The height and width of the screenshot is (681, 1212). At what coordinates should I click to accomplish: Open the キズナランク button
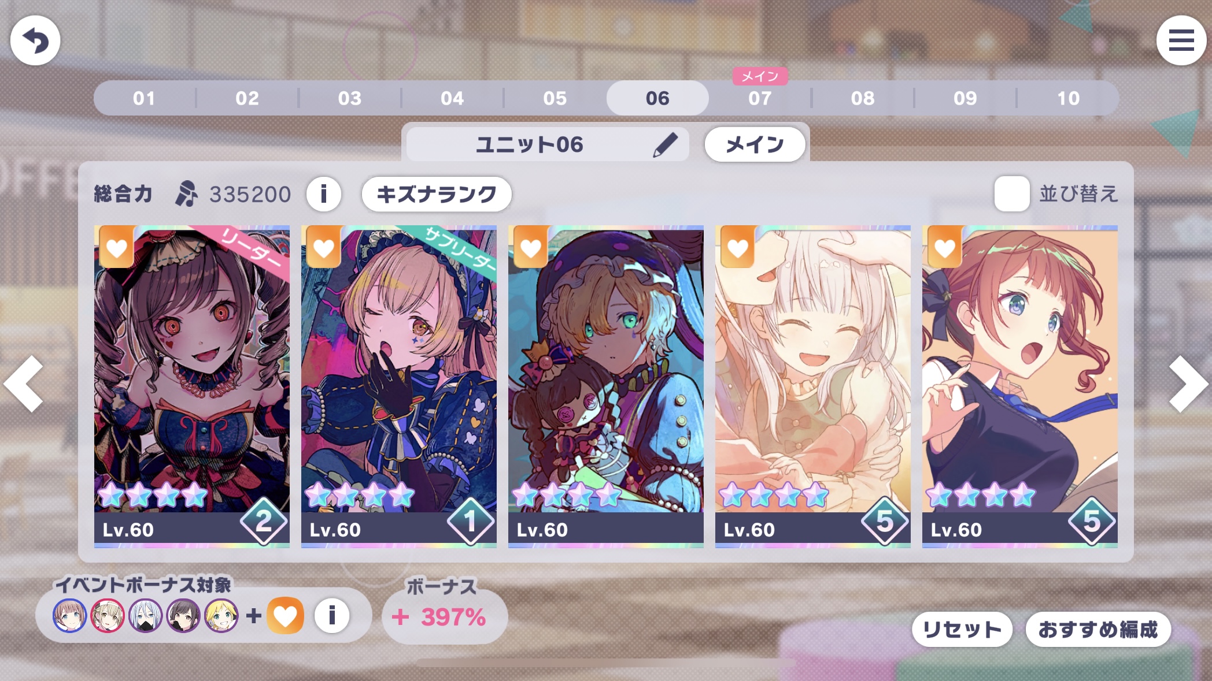[x=437, y=194]
